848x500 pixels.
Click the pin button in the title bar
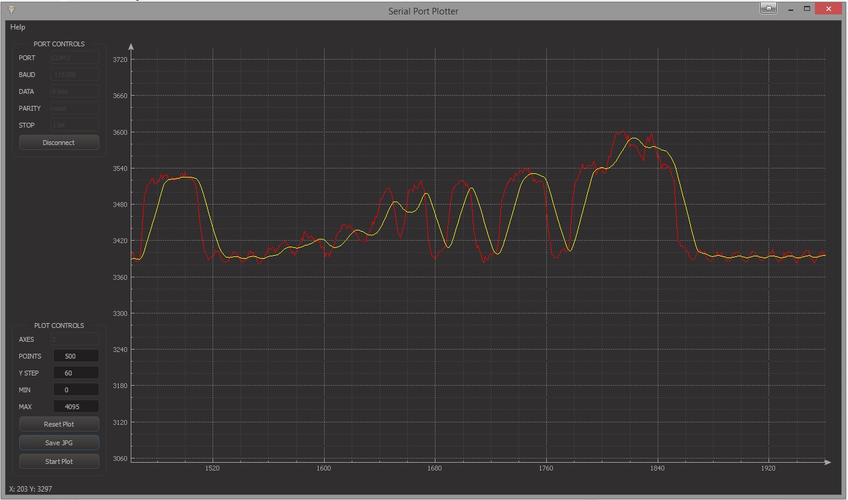pos(768,8)
